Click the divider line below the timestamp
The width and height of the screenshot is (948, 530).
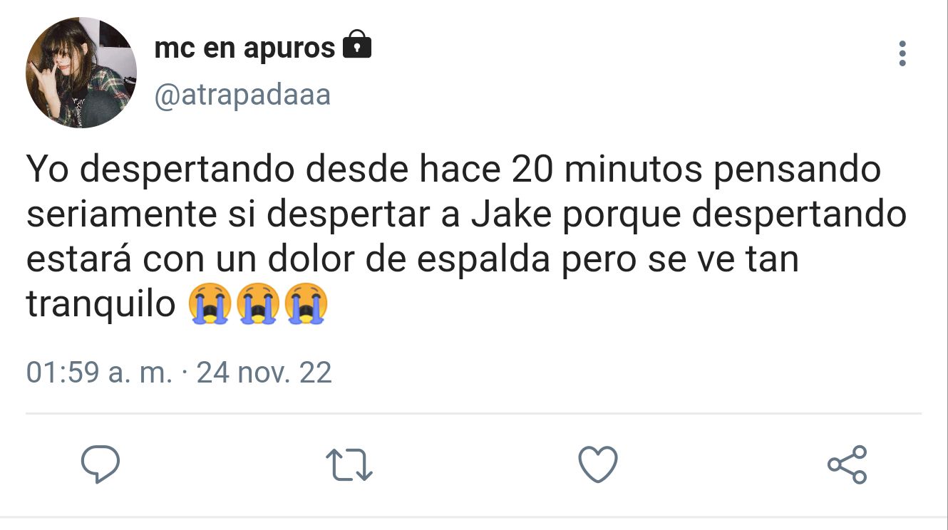[474, 413]
